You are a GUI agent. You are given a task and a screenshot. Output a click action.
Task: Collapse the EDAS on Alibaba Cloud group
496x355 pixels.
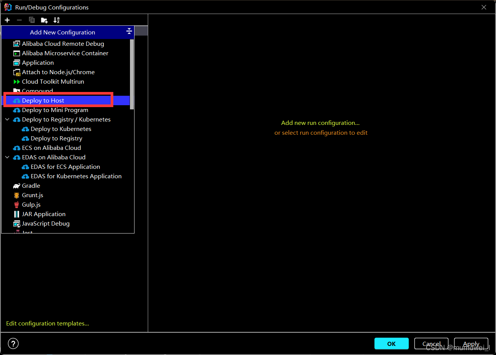[x=7, y=157]
